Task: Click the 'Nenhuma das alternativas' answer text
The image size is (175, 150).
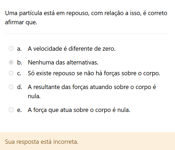Action: (63, 63)
